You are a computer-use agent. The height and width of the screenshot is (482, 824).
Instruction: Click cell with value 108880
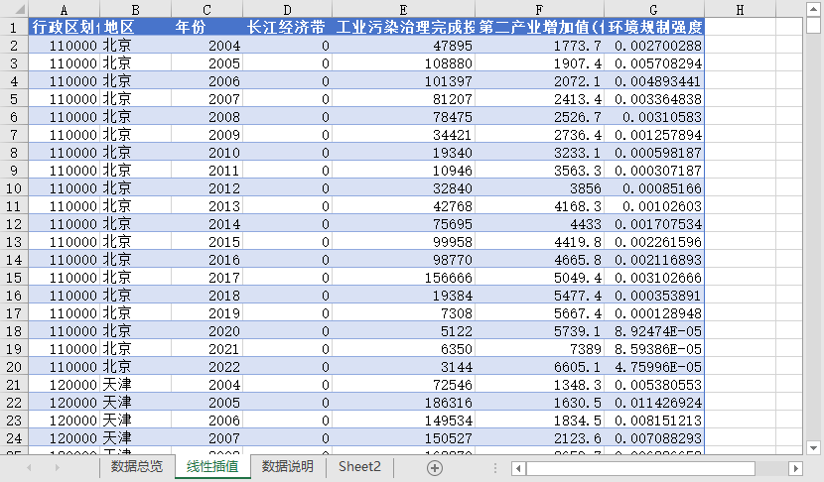click(404, 63)
